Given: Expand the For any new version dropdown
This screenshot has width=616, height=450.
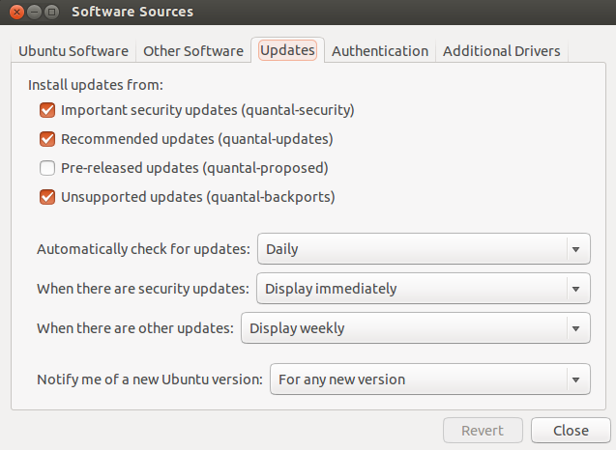Looking at the screenshot, I should click(x=430, y=380).
